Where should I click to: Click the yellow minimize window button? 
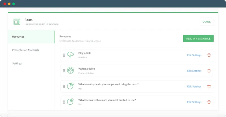pyautogui.click(x=9, y=4)
